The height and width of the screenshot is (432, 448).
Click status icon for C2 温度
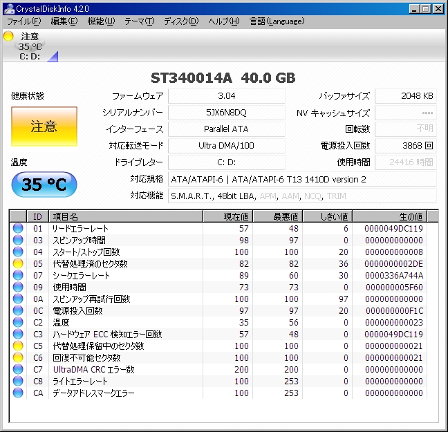18,322
